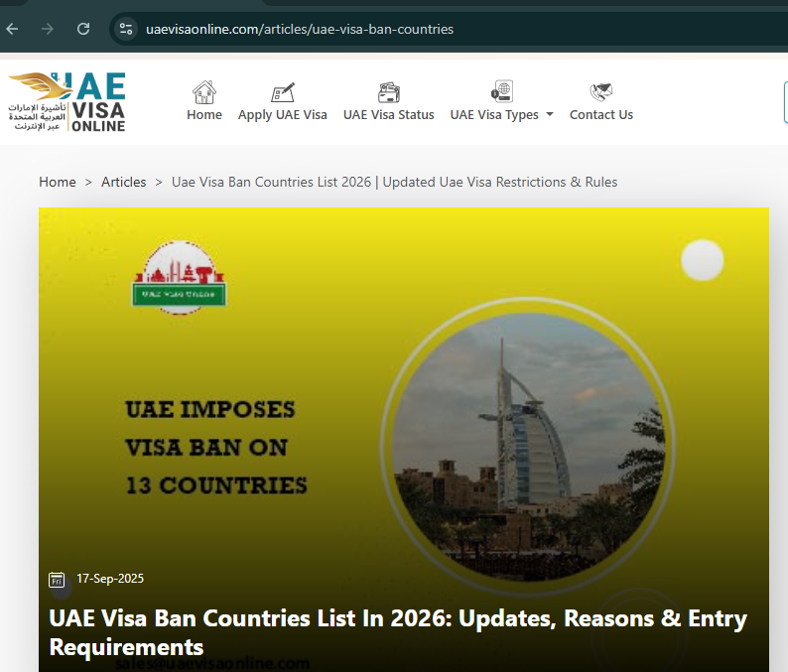The height and width of the screenshot is (672, 788).
Task: Focus the address bar URL field
Action: tap(397, 29)
